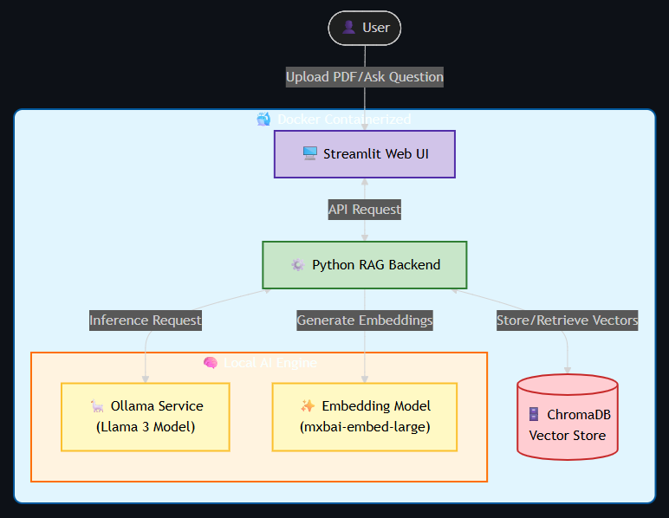Click the "Embedding Model" text
The image size is (669, 518).
(376, 406)
